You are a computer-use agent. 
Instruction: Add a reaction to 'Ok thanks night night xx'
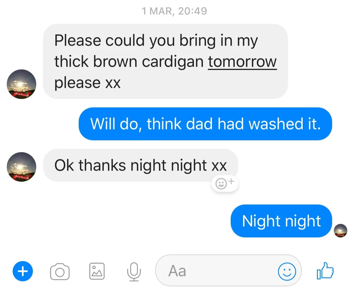point(225,184)
